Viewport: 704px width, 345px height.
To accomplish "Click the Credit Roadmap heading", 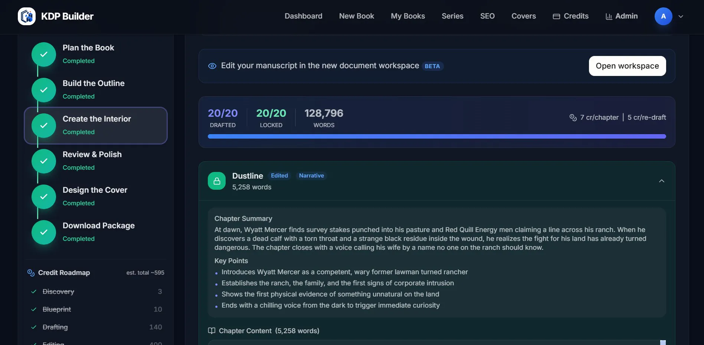I will (64, 273).
